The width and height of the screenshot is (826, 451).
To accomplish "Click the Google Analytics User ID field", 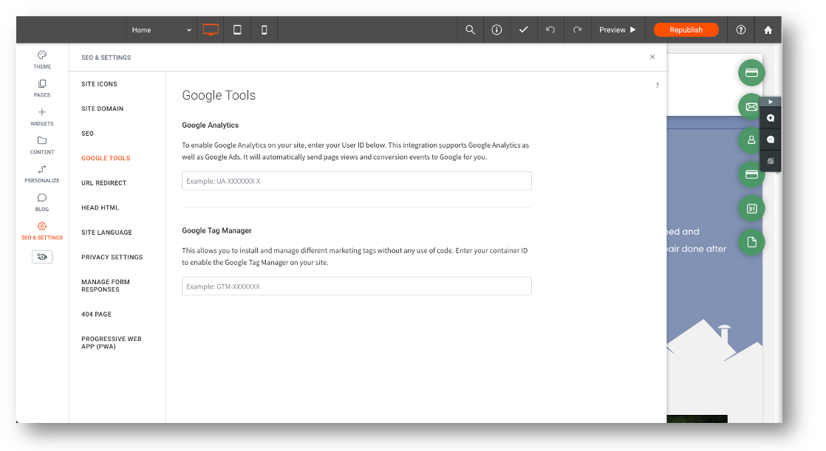I will [357, 181].
